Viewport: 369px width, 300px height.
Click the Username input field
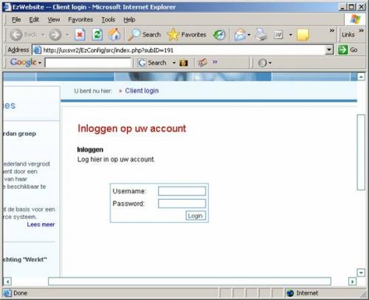[182, 191]
